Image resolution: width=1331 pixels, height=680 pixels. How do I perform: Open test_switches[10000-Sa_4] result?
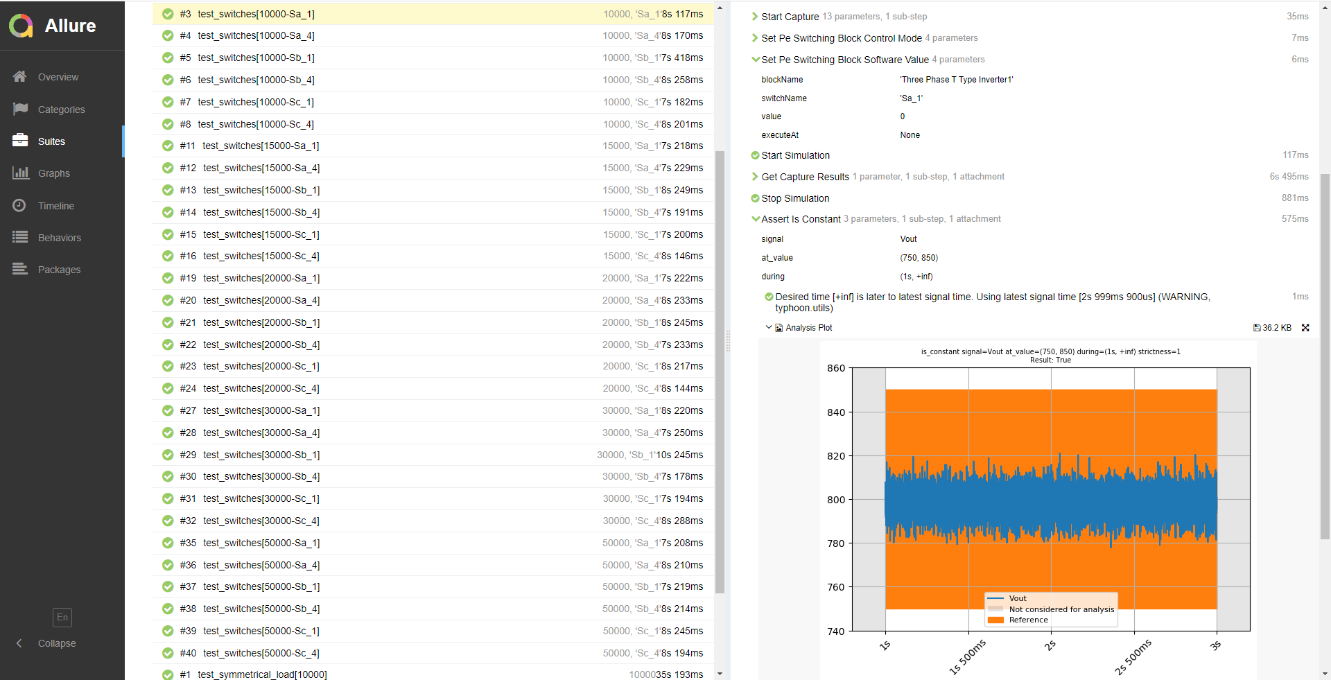point(433,35)
